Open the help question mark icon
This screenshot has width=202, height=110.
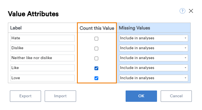click(x=182, y=11)
